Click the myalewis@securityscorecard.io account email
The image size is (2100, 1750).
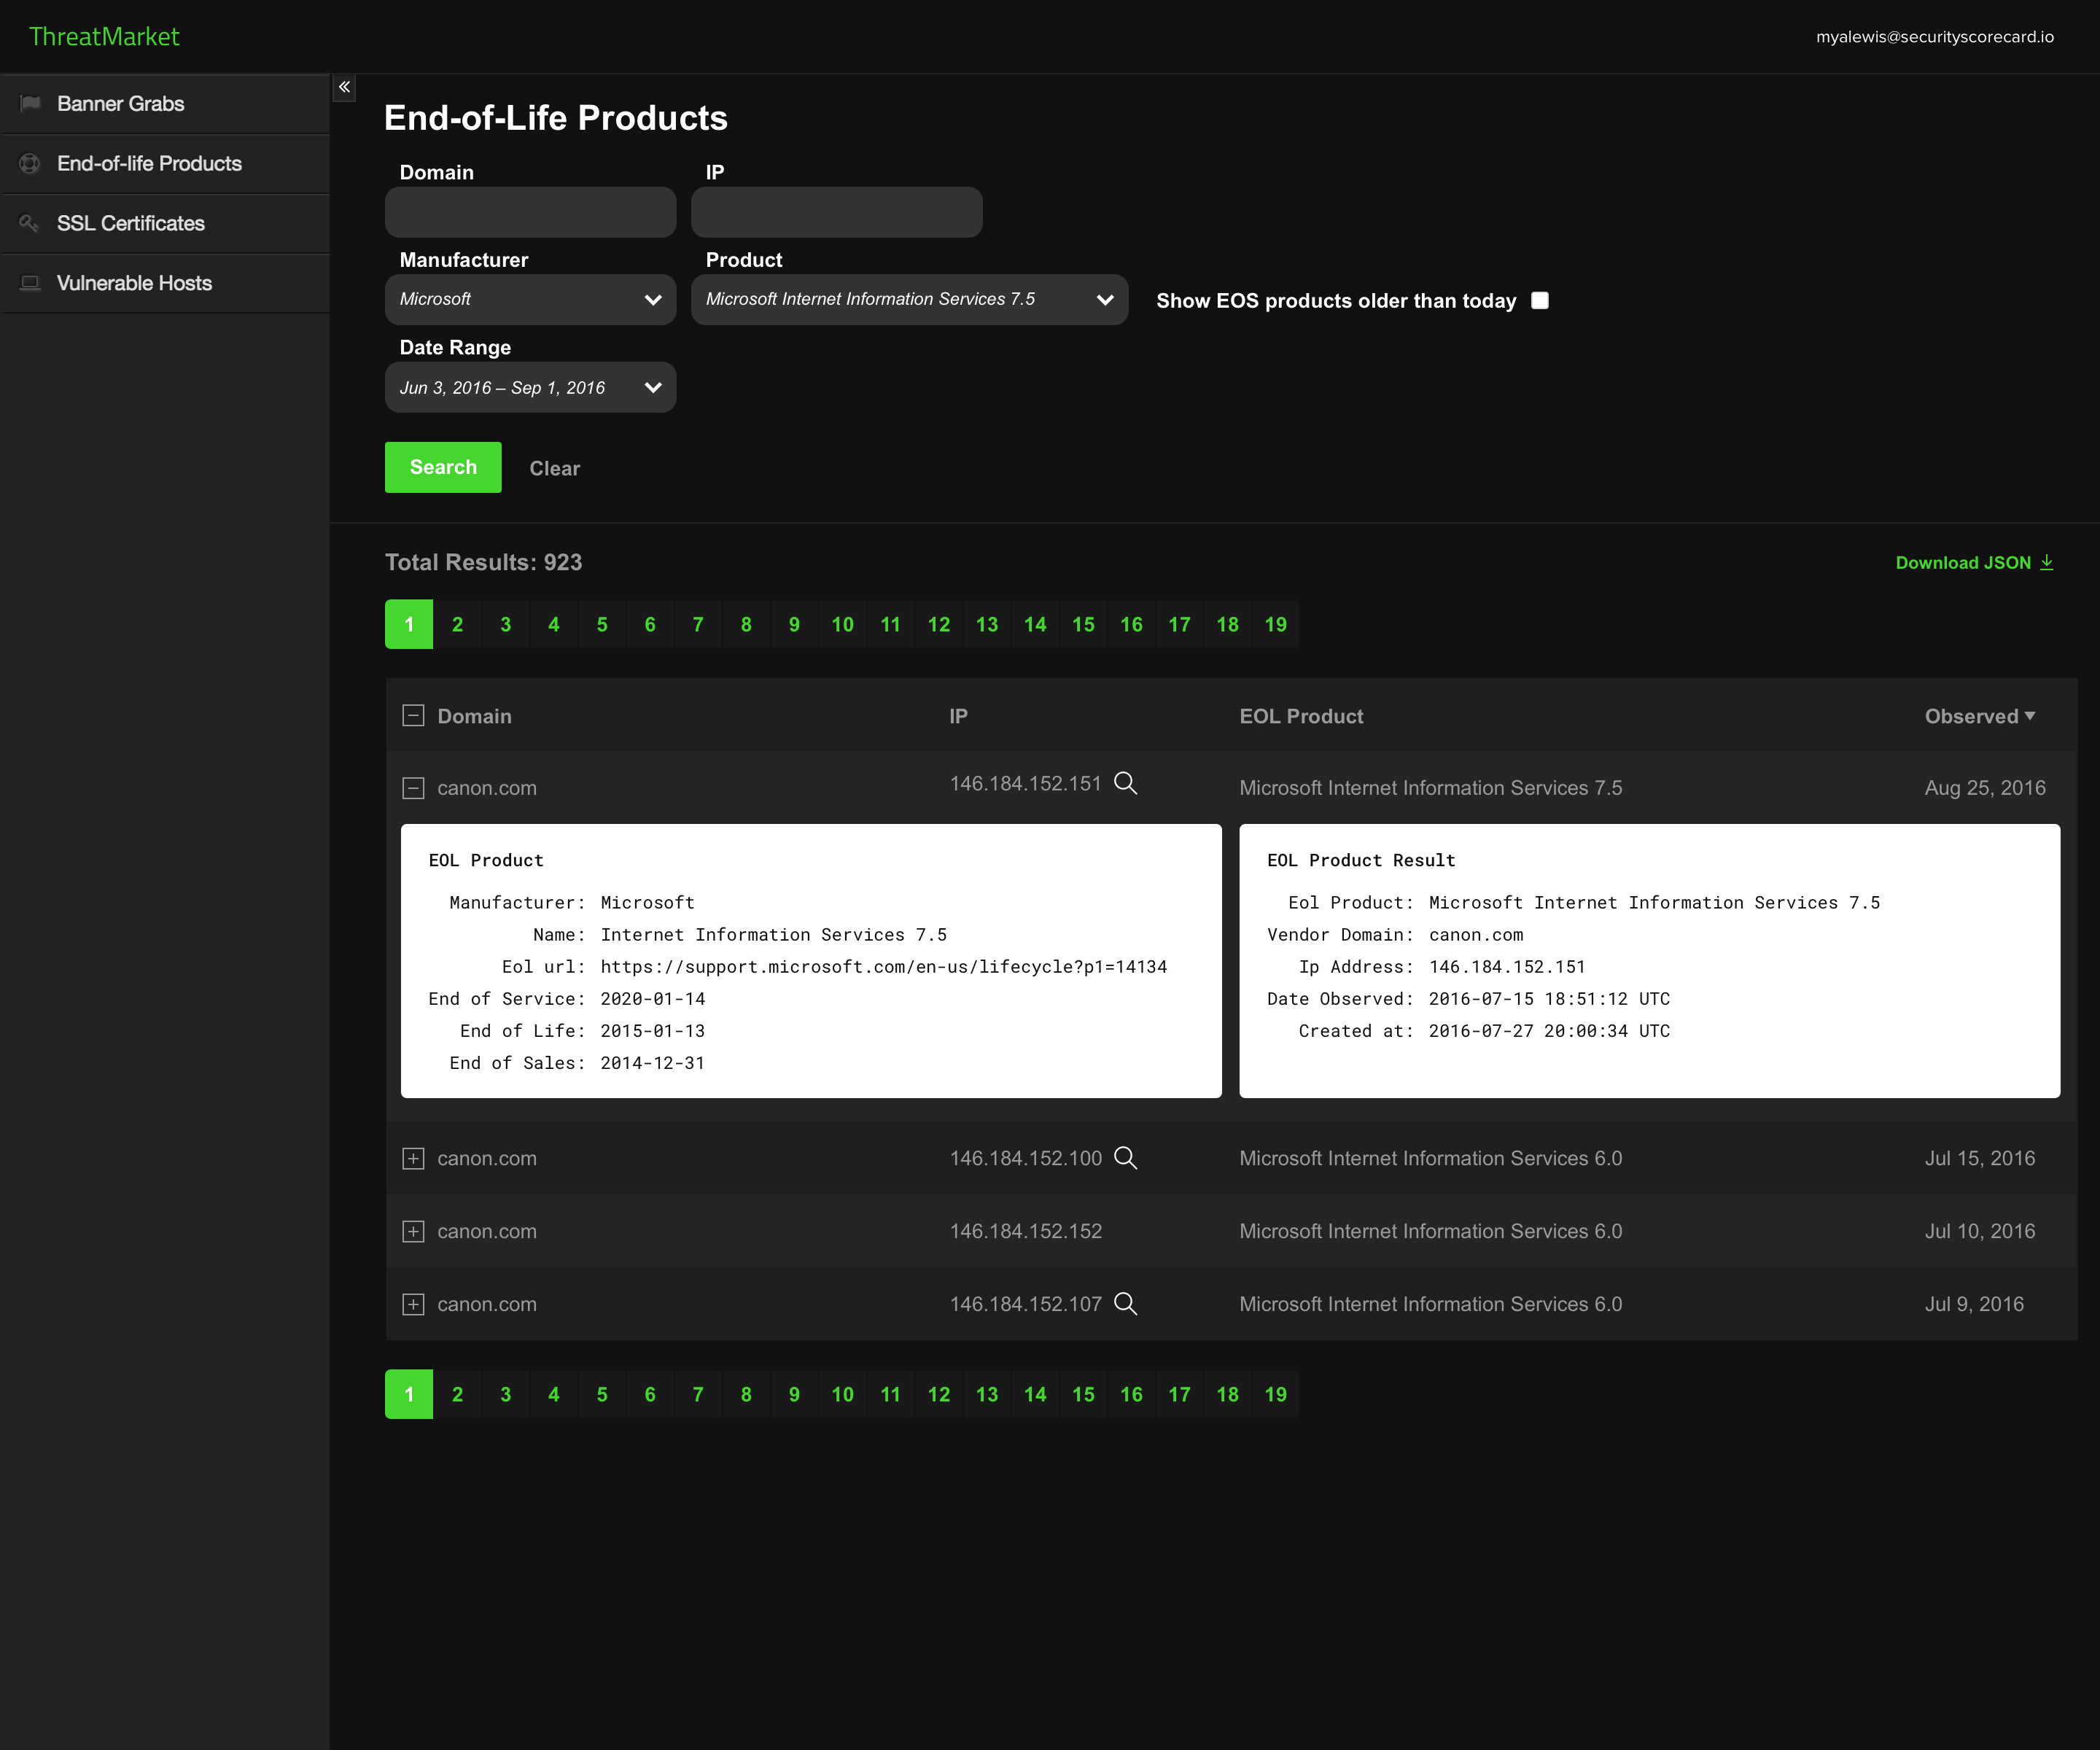tap(1934, 37)
